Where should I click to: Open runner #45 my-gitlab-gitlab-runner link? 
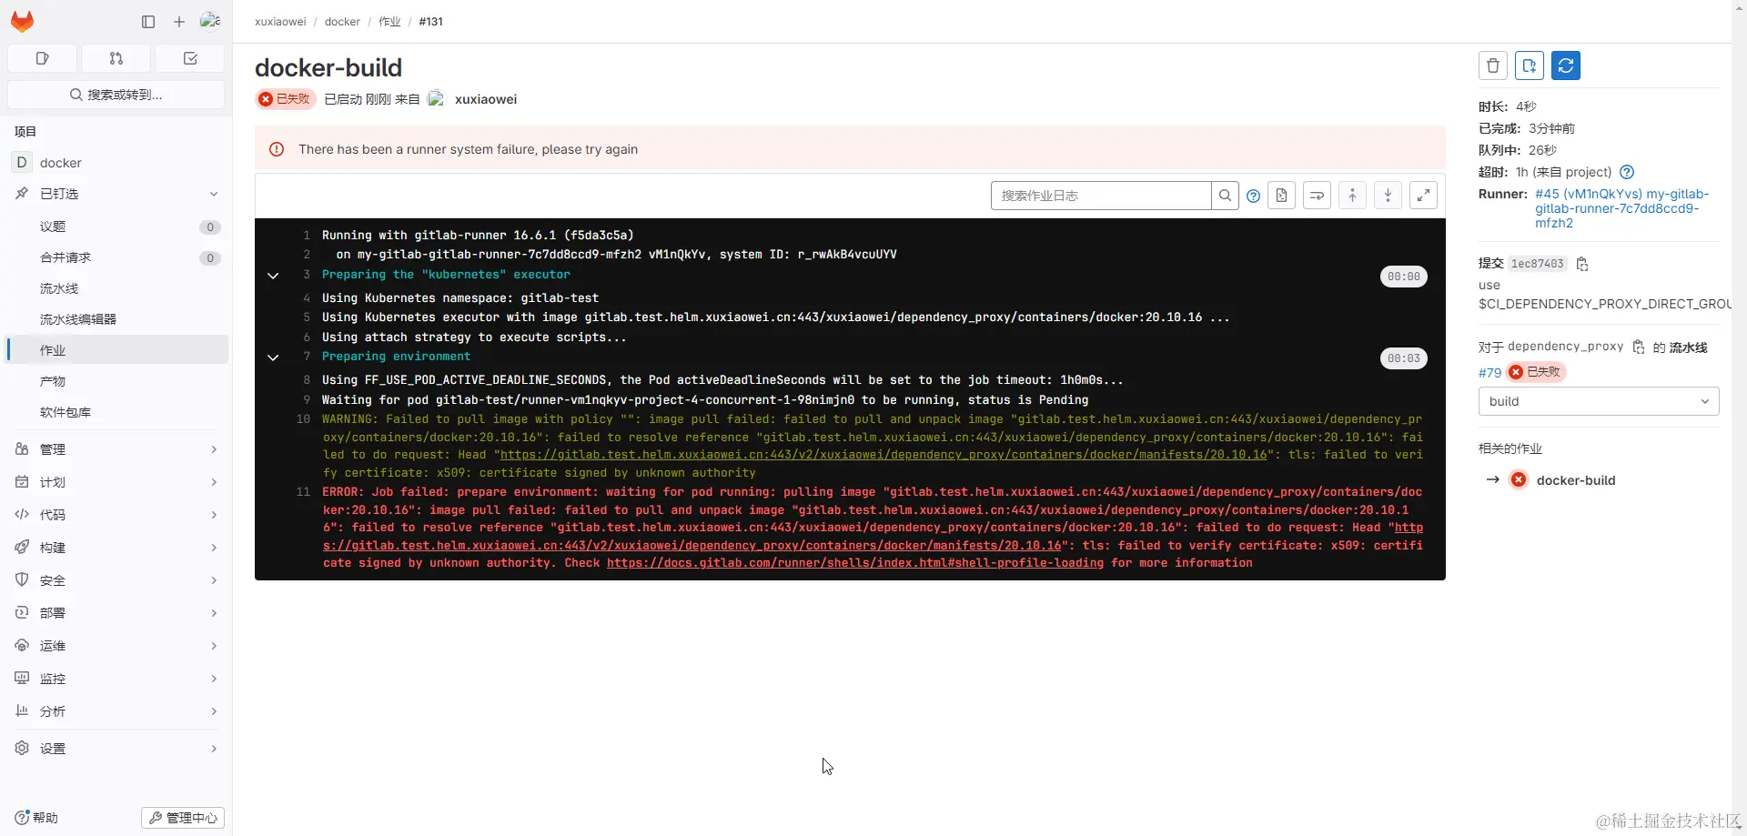pyautogui.click(x=1622, y=208)
